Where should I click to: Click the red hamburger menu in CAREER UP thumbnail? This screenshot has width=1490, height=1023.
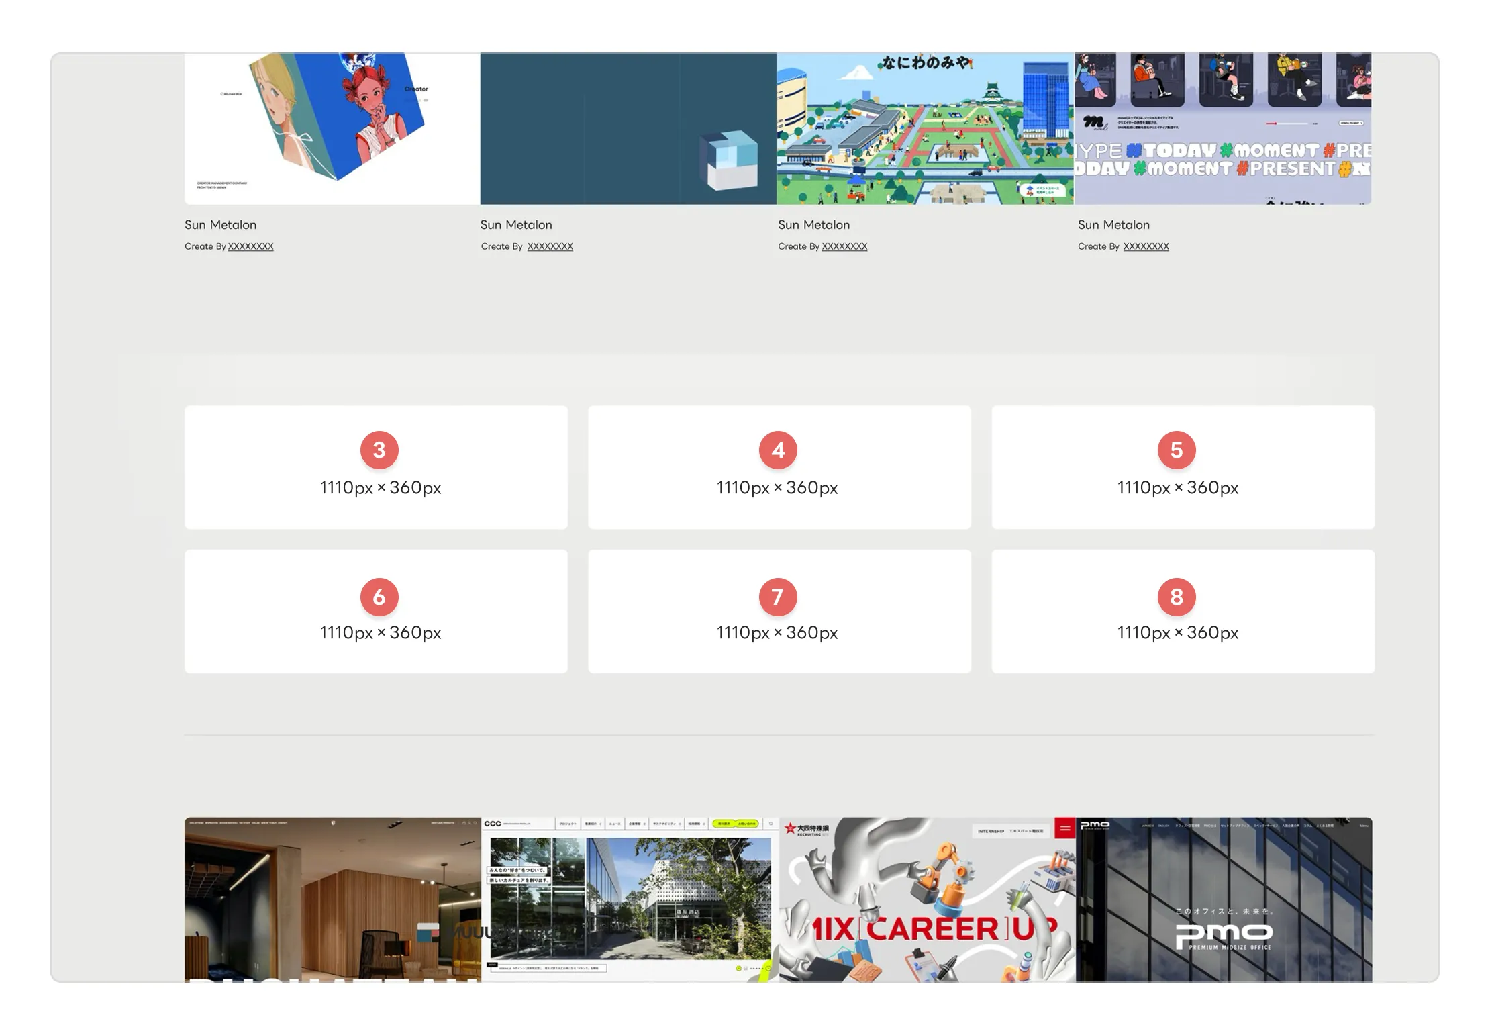coord(1064,828)
